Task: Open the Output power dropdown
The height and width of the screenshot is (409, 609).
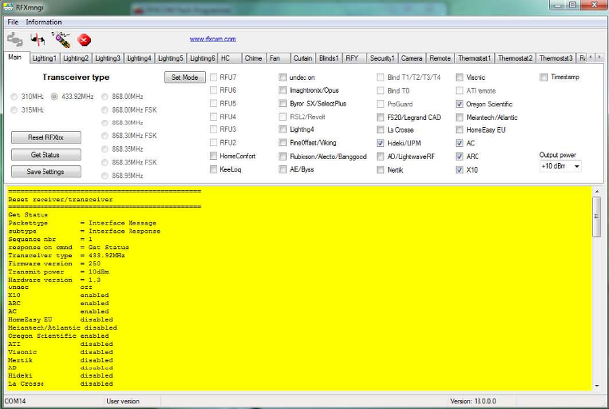Action: pos(560,166)
